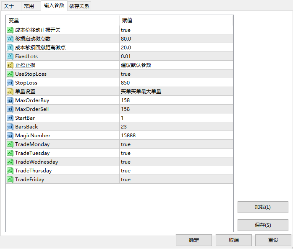Select the StartBar variable name
Screen dimensions: 293x249
point(25,118)
